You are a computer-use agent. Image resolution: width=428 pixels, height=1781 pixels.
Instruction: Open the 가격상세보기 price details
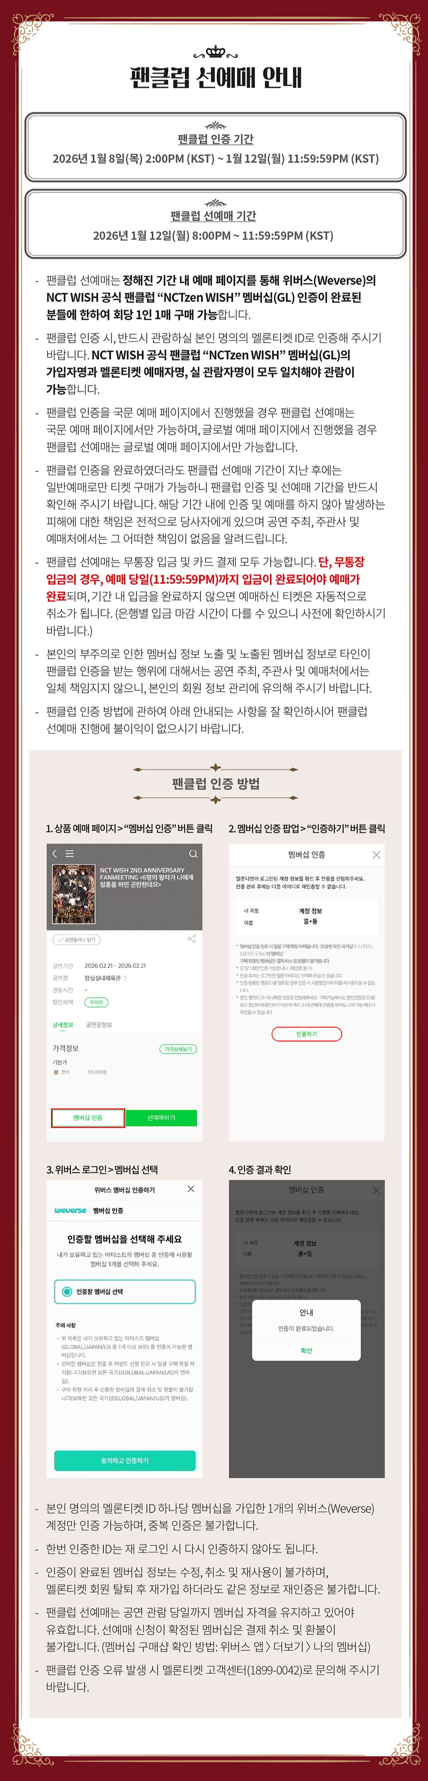point(178,1049)
